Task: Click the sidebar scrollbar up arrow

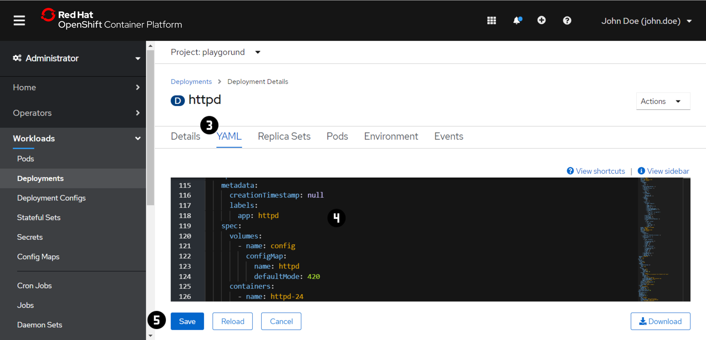Action: pos(150,46)
